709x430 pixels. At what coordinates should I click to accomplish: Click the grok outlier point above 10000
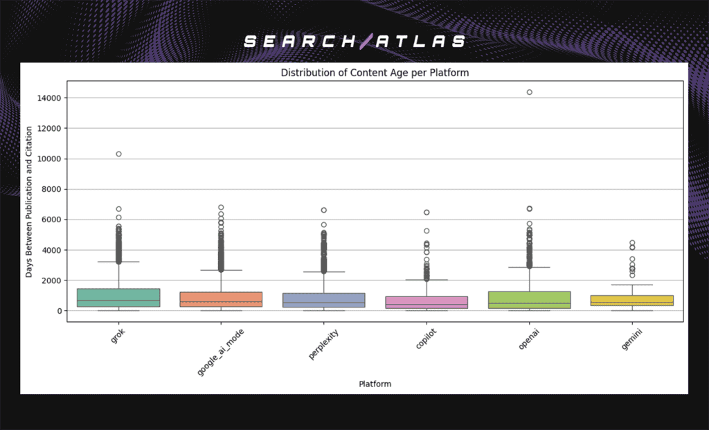(118, 154)
